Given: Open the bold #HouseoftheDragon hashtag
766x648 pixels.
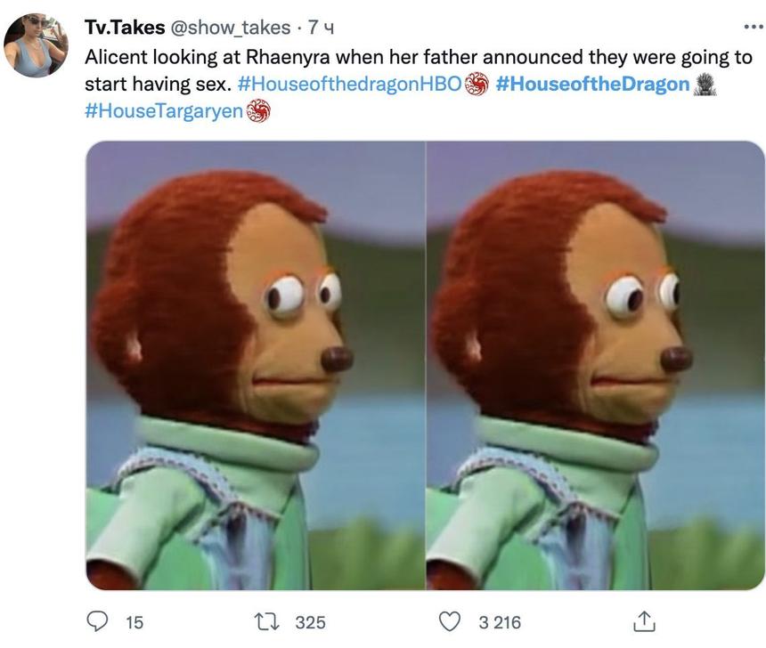Looking at the screenshot, I should [x=592, y=84].
